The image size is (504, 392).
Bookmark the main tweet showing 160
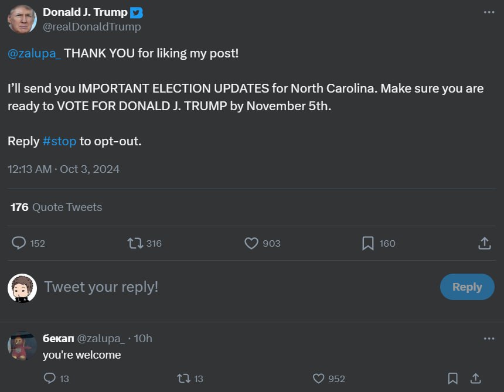point(367,243)
